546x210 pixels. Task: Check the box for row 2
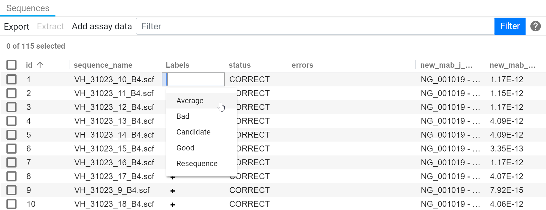pos(11,93)
